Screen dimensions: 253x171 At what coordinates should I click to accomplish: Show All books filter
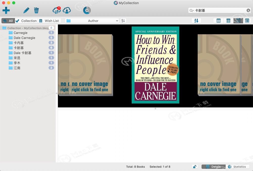[x=8, y=21]
